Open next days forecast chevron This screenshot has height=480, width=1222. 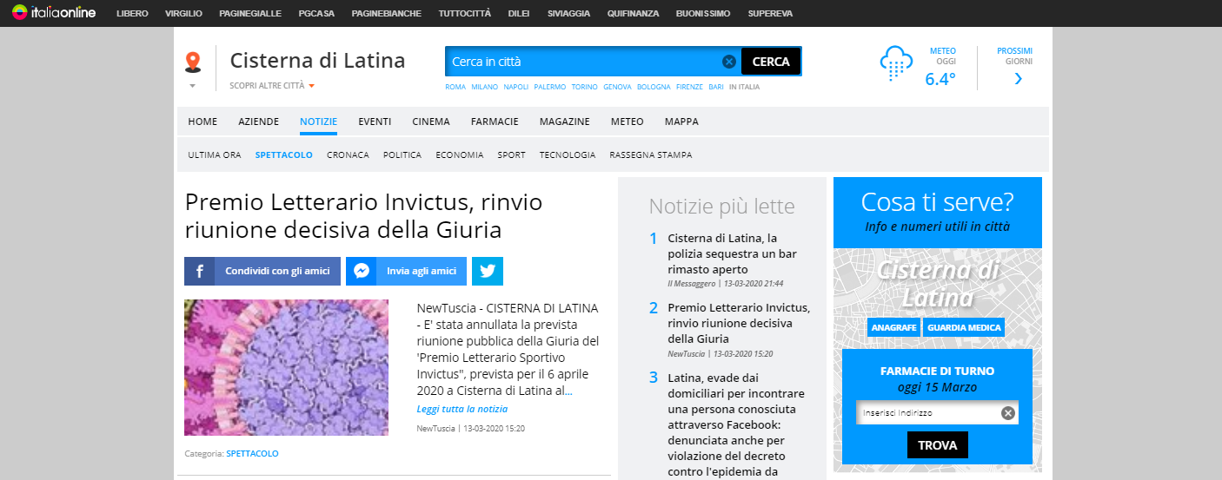click(1018, 79)
